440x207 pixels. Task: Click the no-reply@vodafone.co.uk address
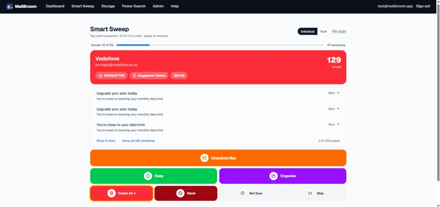(x=116, y=65)
